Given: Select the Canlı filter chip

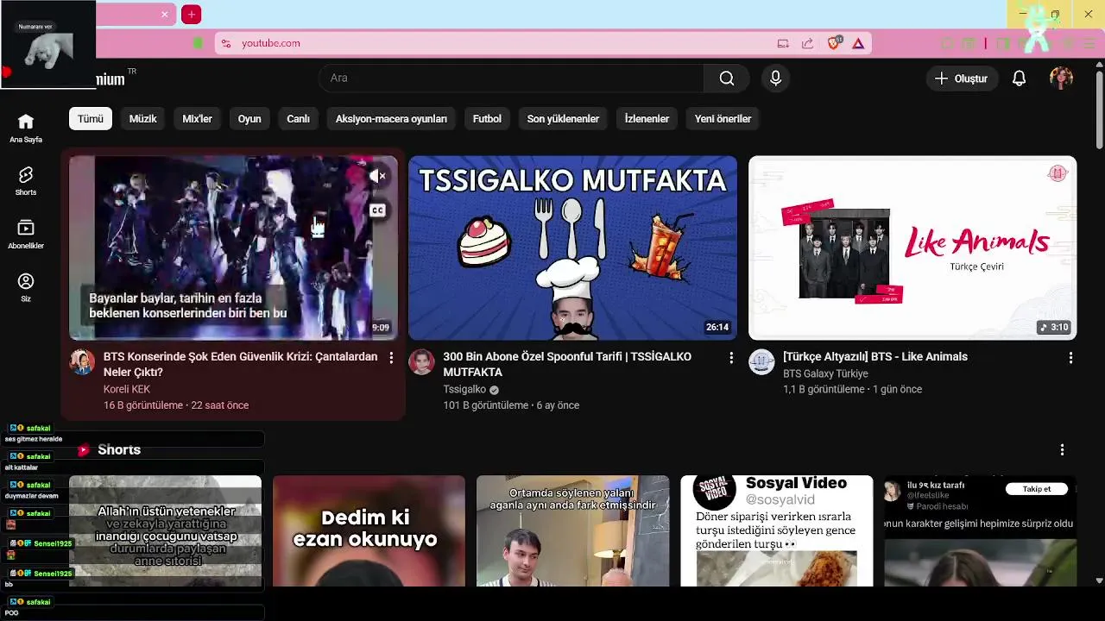Looking at the screenshot, I should (x=298, y=119).
